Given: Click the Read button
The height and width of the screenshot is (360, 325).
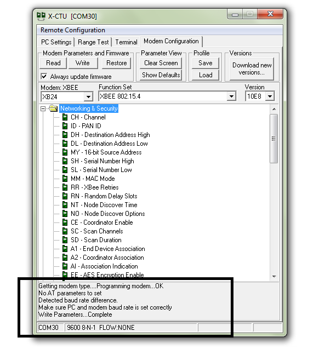Looking at the screenshot, I should [53, 63].
